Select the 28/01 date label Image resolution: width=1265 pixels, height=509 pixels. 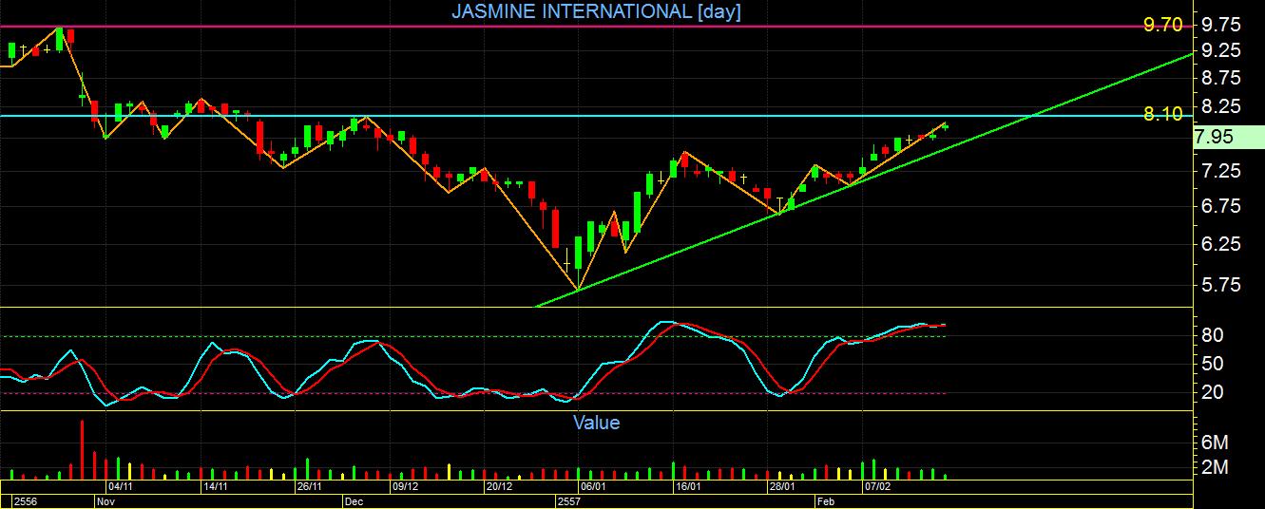coord(782,486)
